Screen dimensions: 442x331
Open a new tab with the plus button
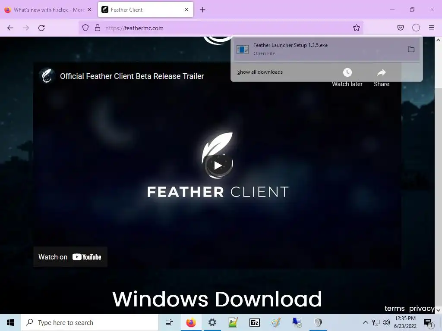(x=203, y=10)
